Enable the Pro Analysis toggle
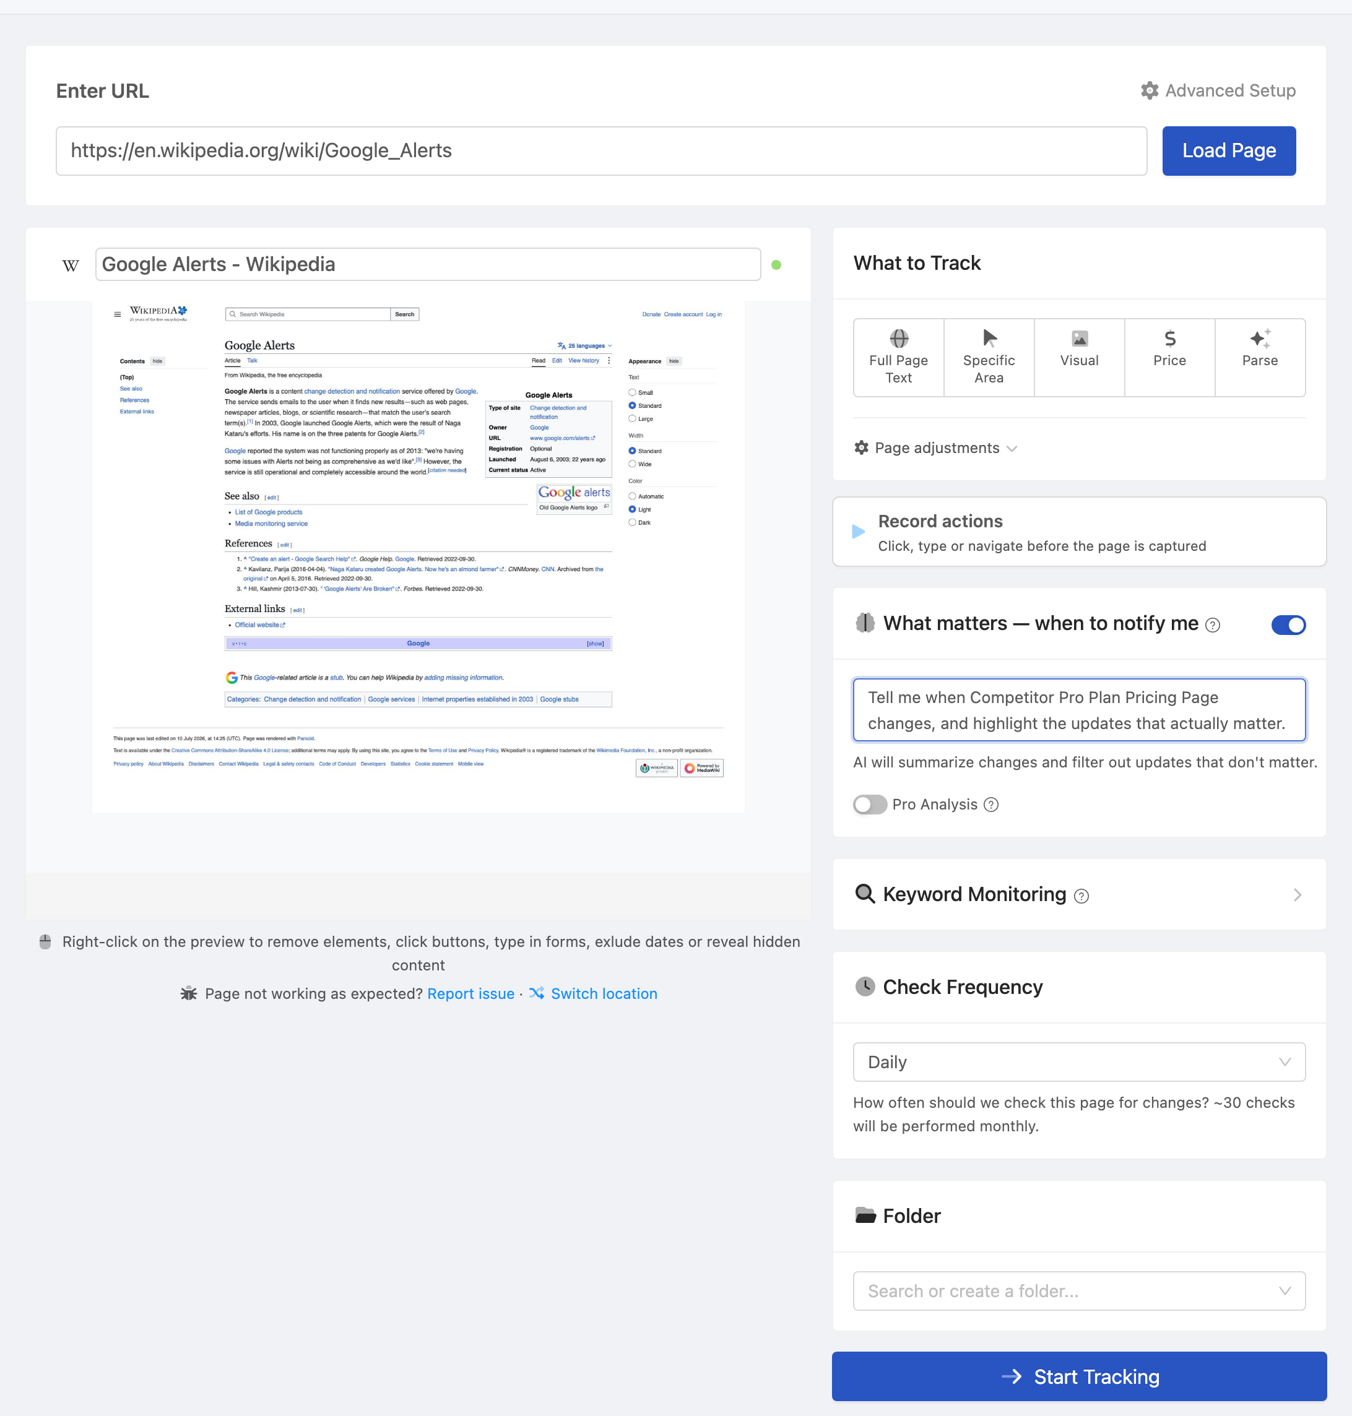 click(x=870, y=804)
